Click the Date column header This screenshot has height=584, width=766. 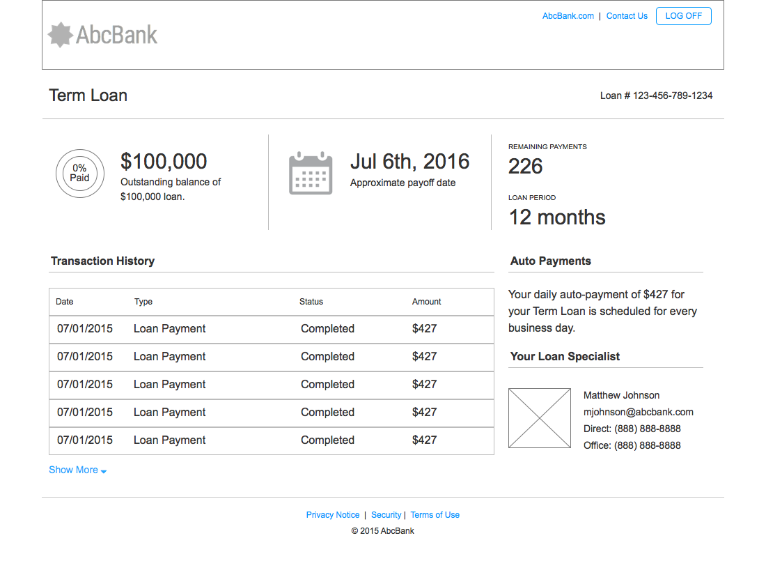click(65, 302)
